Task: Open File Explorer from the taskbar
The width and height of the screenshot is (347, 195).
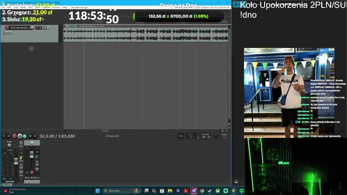Action: coord(170,191)
